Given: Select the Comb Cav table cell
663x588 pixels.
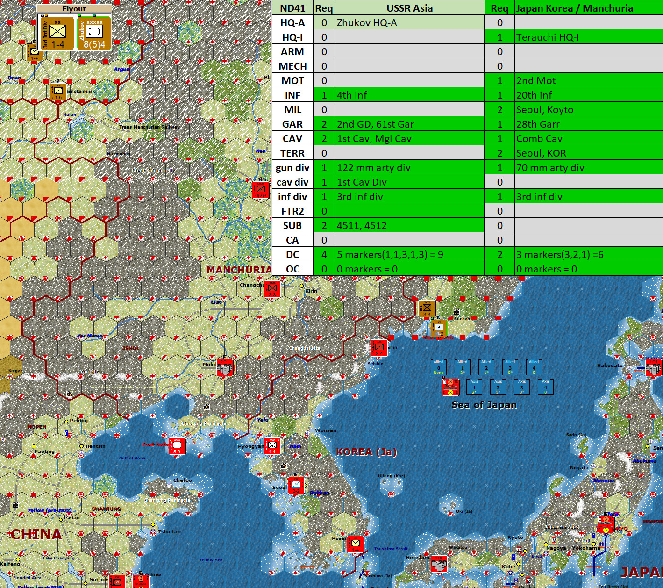Looking at the screenshot, I should coord(589,138).
